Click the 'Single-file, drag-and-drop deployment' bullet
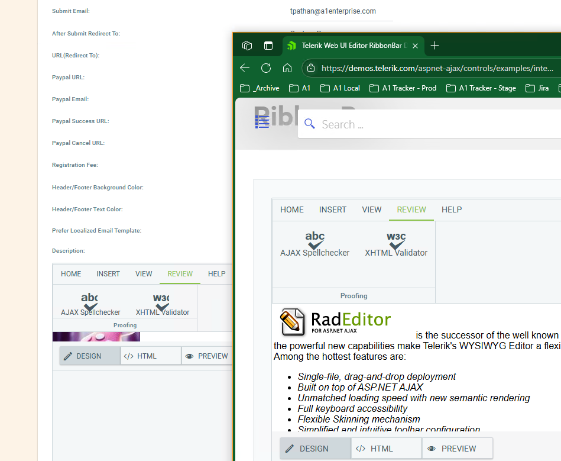 [377, 376]
